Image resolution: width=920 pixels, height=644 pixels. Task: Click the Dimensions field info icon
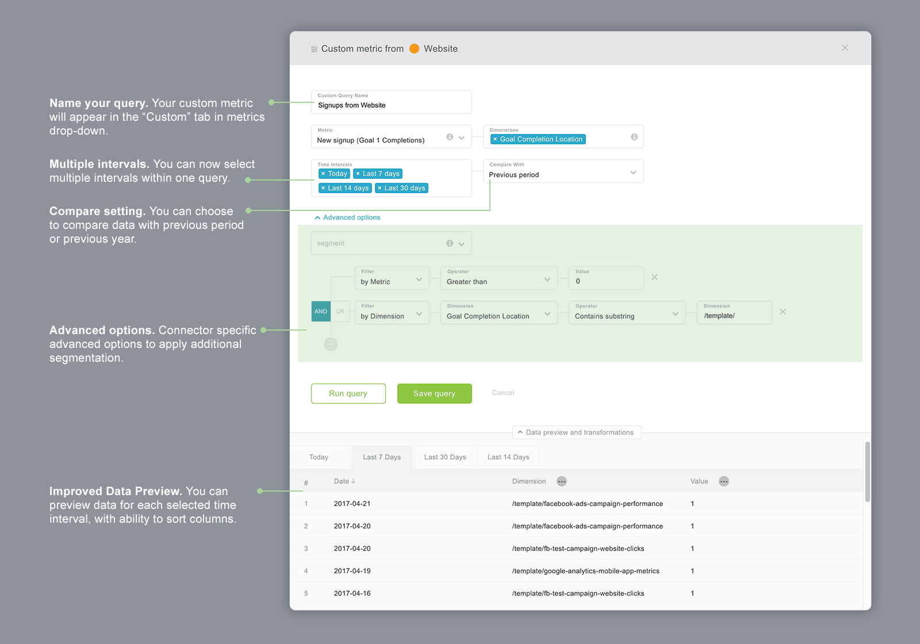634,137
